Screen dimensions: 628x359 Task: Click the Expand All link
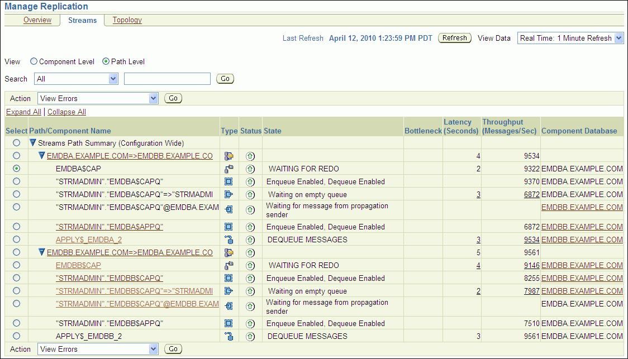(x=23, y=112)
